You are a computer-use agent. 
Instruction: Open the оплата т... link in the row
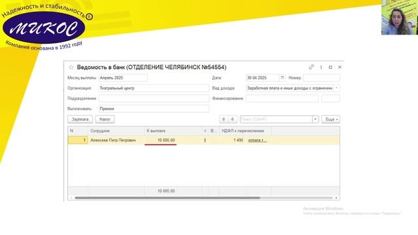[x=257, y=140]
